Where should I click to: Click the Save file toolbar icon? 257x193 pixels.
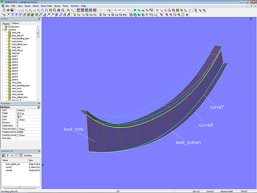click(x=12, y=10)
